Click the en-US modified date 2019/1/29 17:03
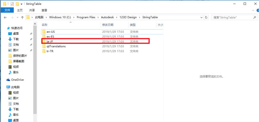The image size is (259, 122). 113,32
